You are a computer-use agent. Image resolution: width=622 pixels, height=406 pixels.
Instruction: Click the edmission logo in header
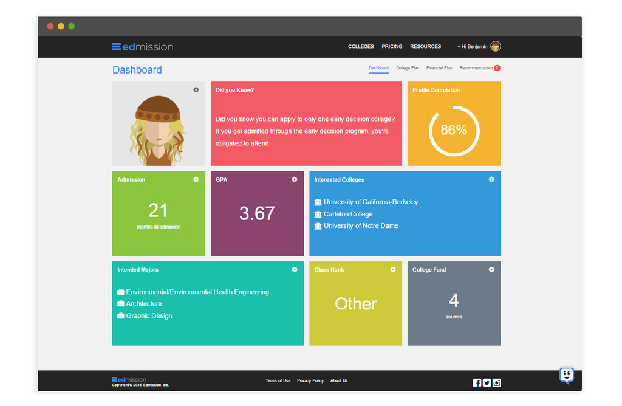click(x=142, y=47)
